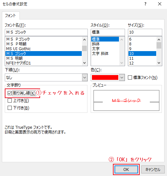Click font list scroll up arrow

(85, 40)
